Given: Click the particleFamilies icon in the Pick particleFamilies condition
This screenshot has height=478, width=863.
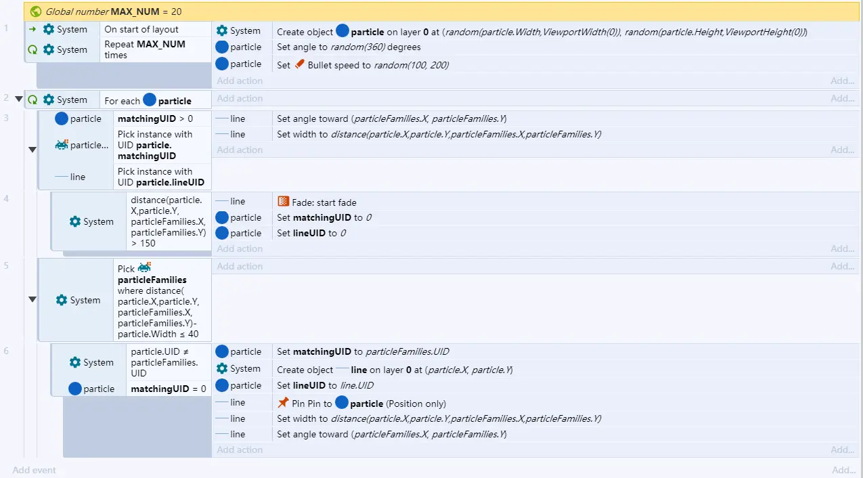Looking at the screenshot, I should pyautogui.click(x=144, y=268).
